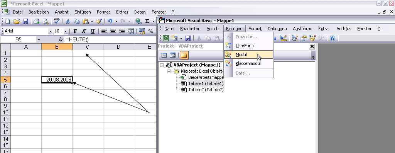Screen dimensions: 395x153
Task: Open the Add-Ins menu in Visual Basic
Action: point(344,29)
